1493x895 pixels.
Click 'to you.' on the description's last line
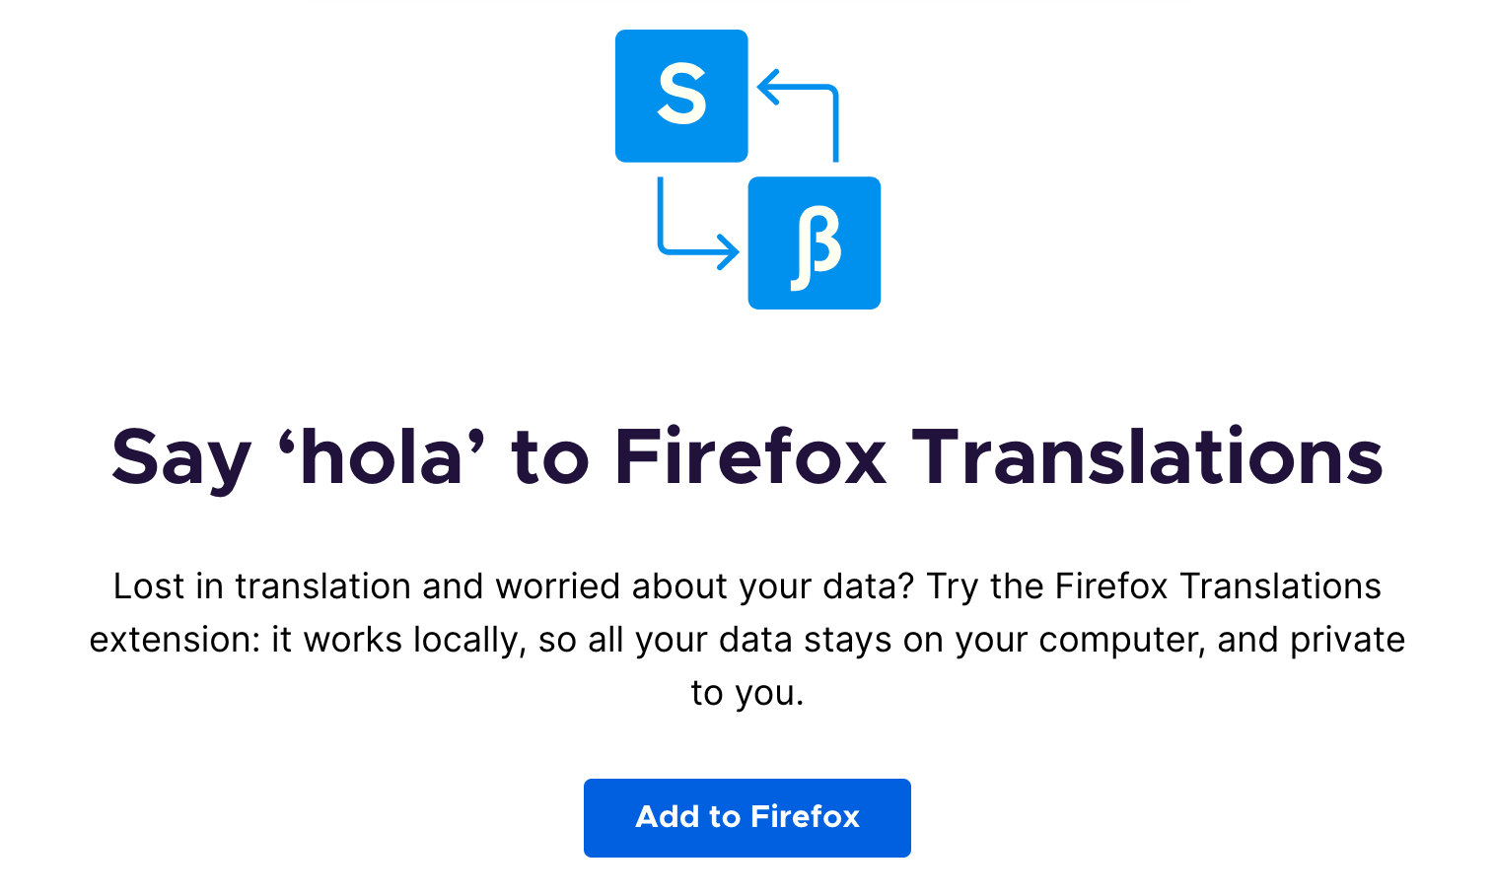pos(747,693)
